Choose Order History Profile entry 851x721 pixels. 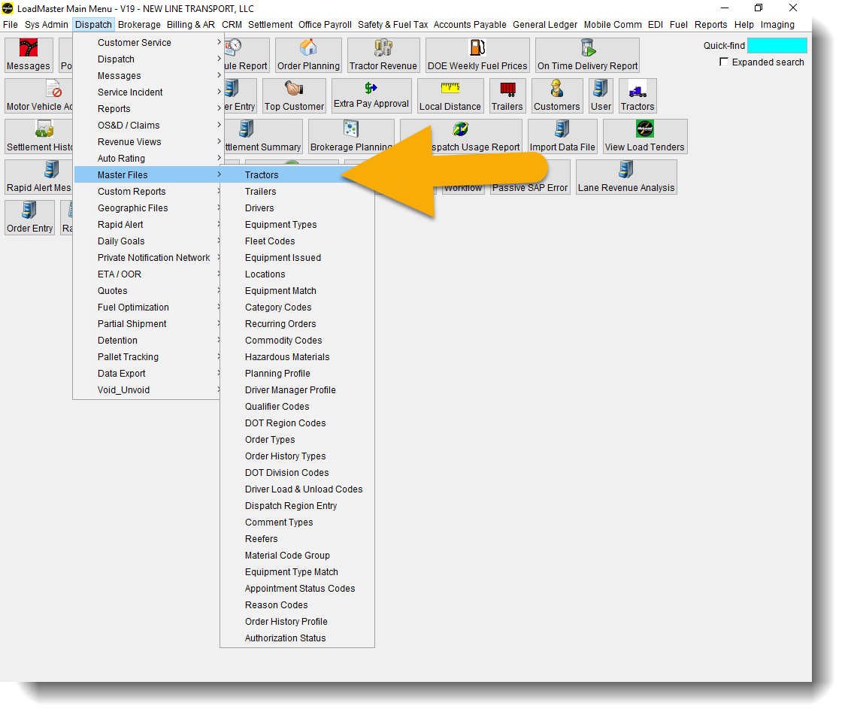coord(297,622)
